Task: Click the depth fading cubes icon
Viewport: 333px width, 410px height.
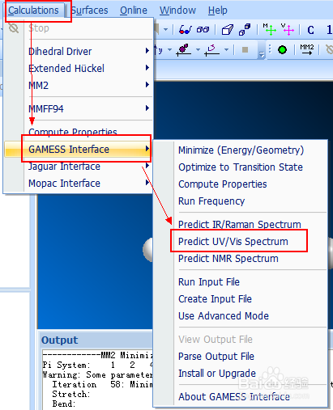Action: pos(245,30)
